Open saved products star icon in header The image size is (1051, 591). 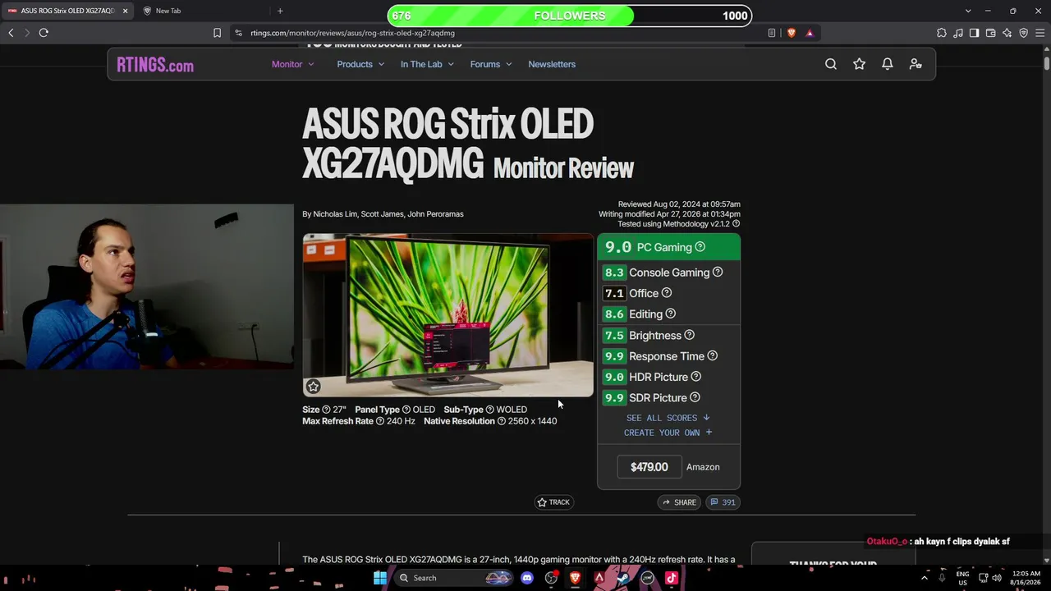click(859, 64)
